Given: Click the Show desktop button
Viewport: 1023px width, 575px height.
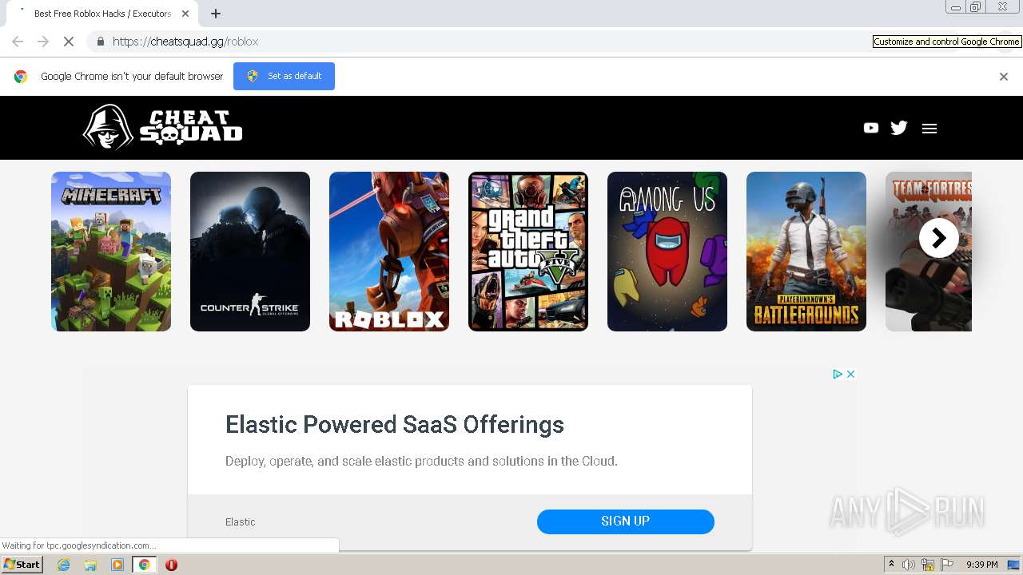Looking at the screenshot, I should (1014, 565).
